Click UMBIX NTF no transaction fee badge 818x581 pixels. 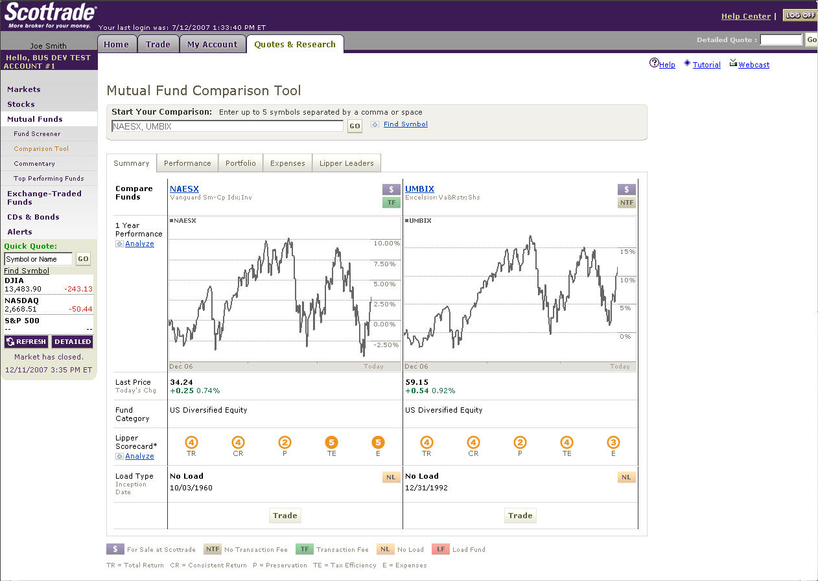click(627, 203)
